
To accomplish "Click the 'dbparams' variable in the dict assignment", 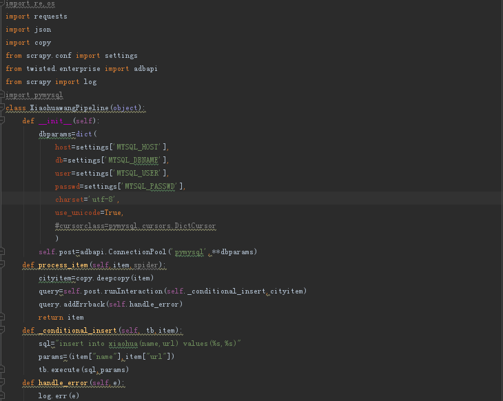I will [55, 134].
